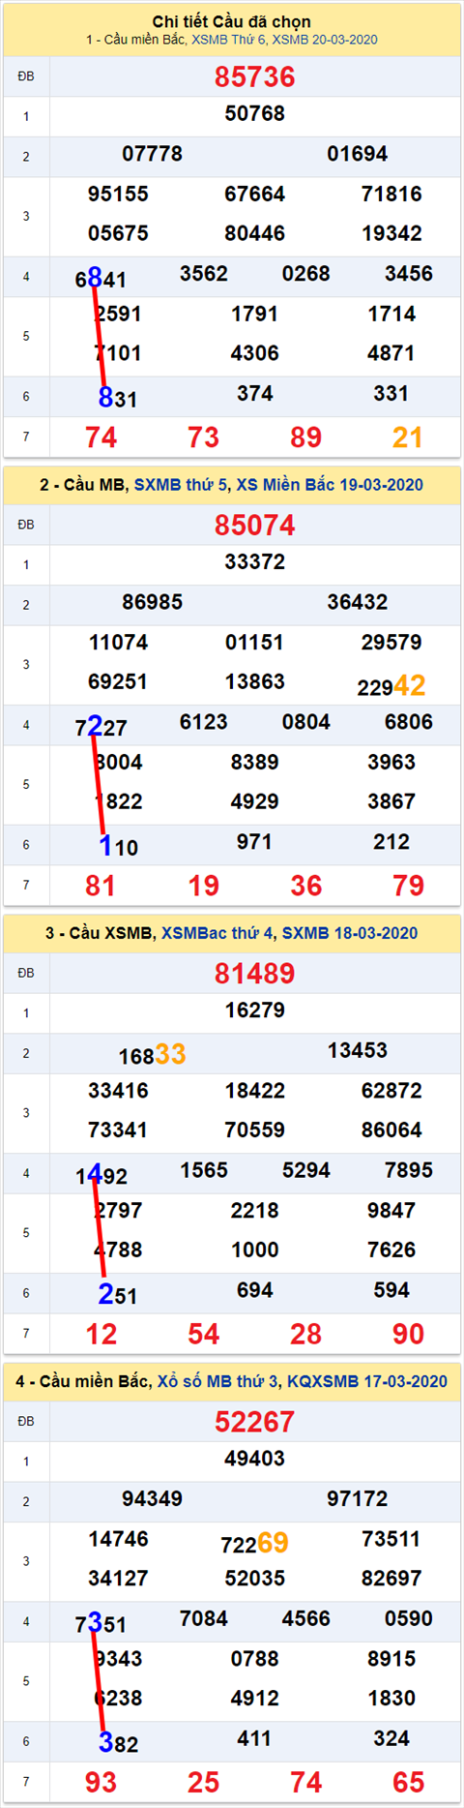Open XS Miền Bắc 19-03-2020 link
This screenshot has height=1808, width=464.
click(x=330, y=485)
